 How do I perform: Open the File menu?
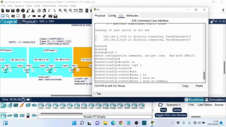[3, 6]
